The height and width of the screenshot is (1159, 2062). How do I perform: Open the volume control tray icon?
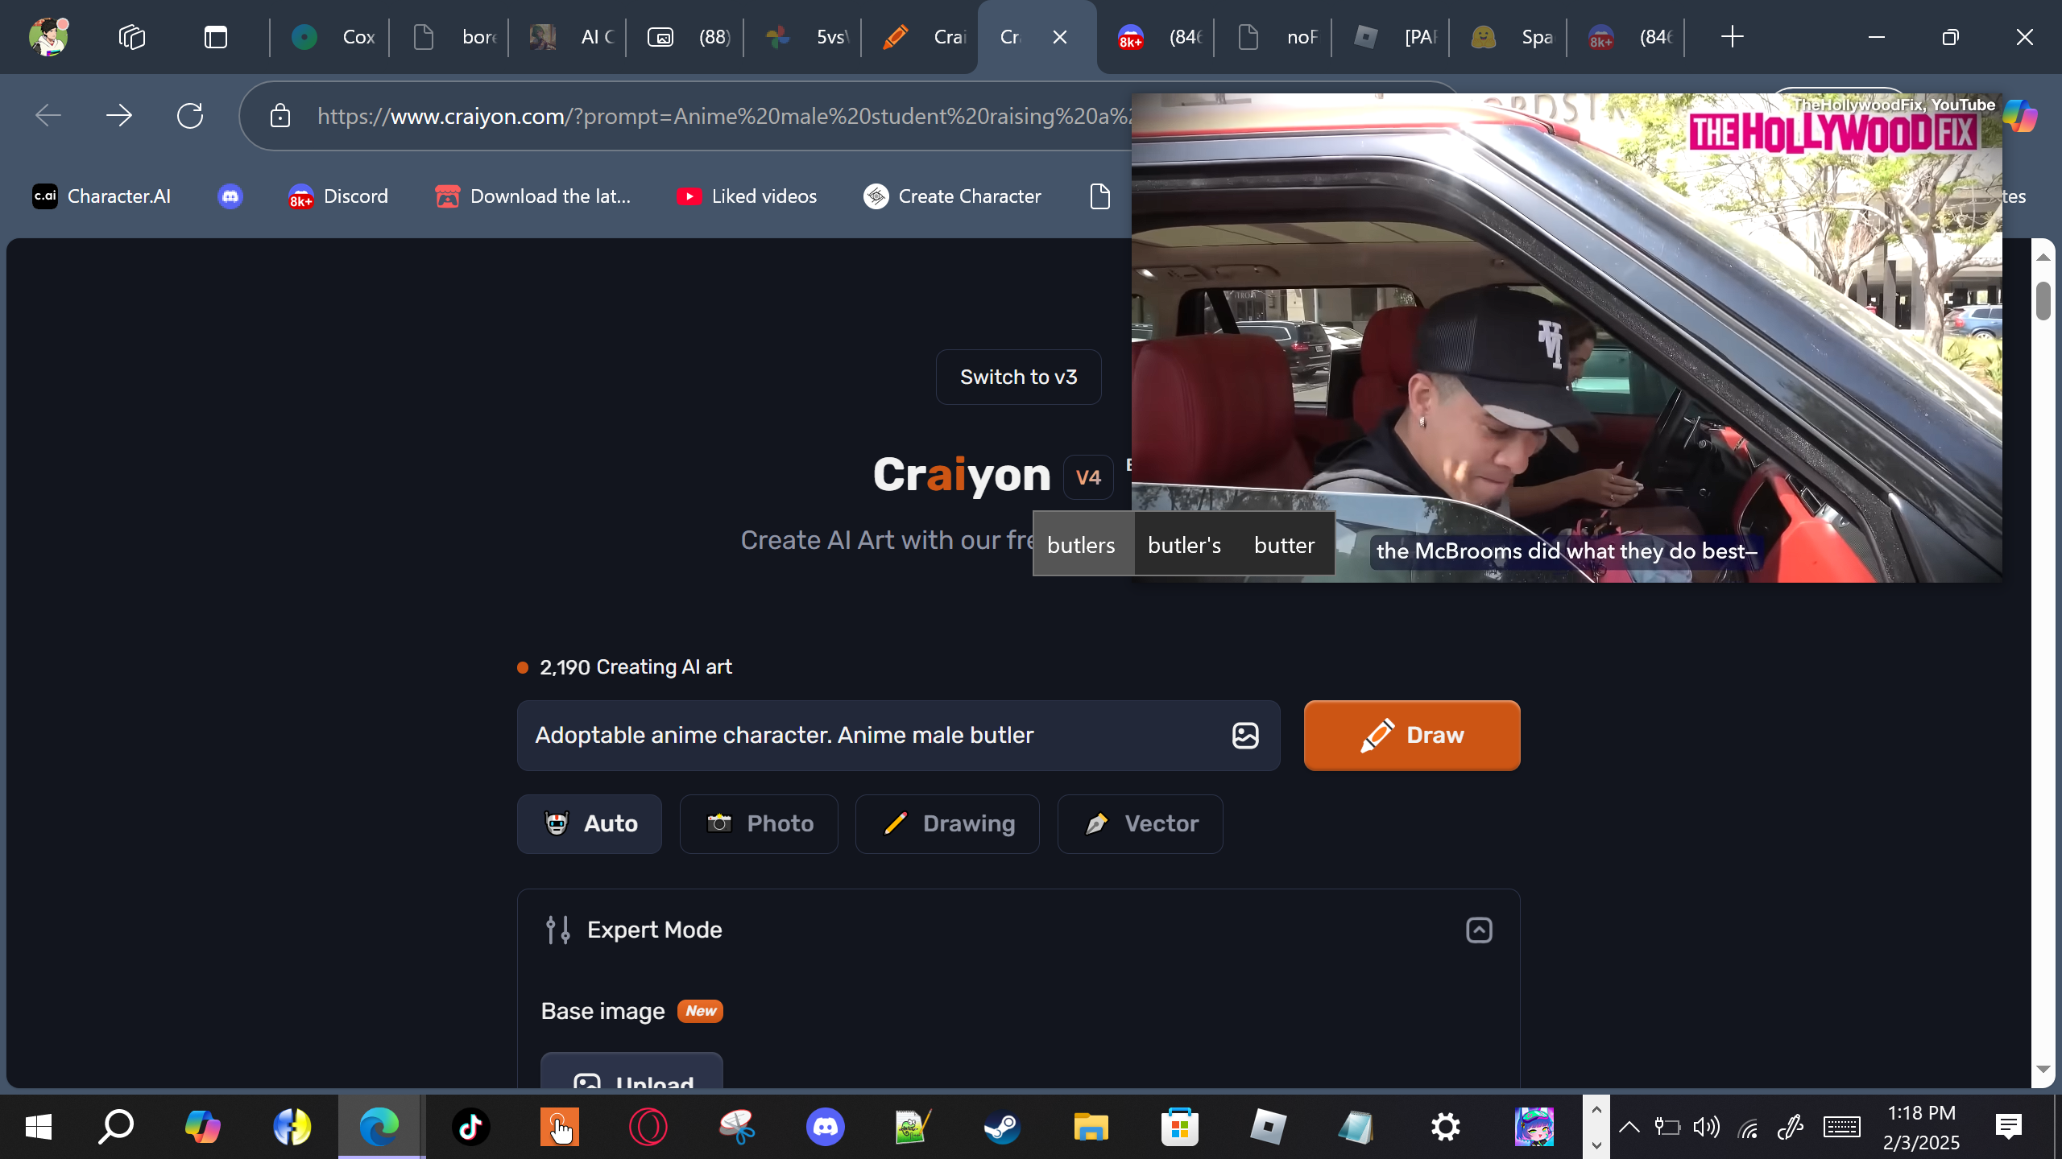(1706, 1127)
